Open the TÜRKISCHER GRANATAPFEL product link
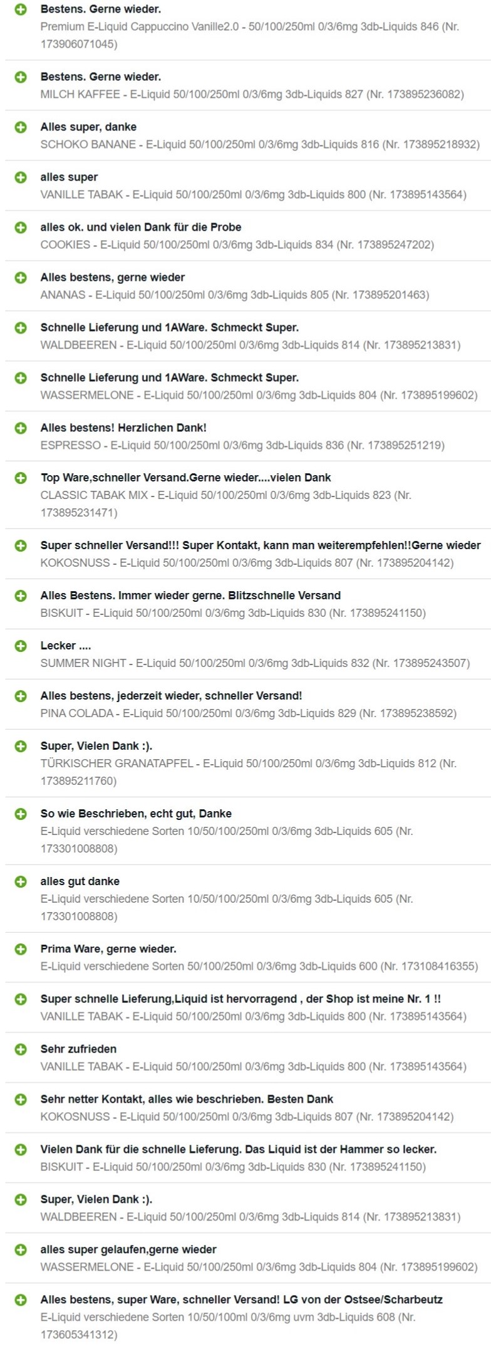The height and width of the screenshot is (1349, 491). [x=249, y=772]
